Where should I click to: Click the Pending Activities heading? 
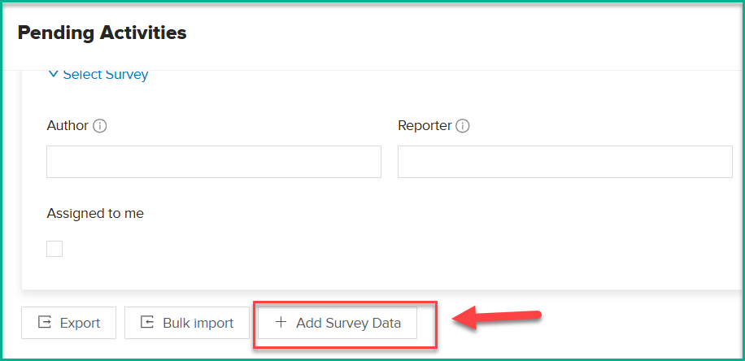[102, 33]
